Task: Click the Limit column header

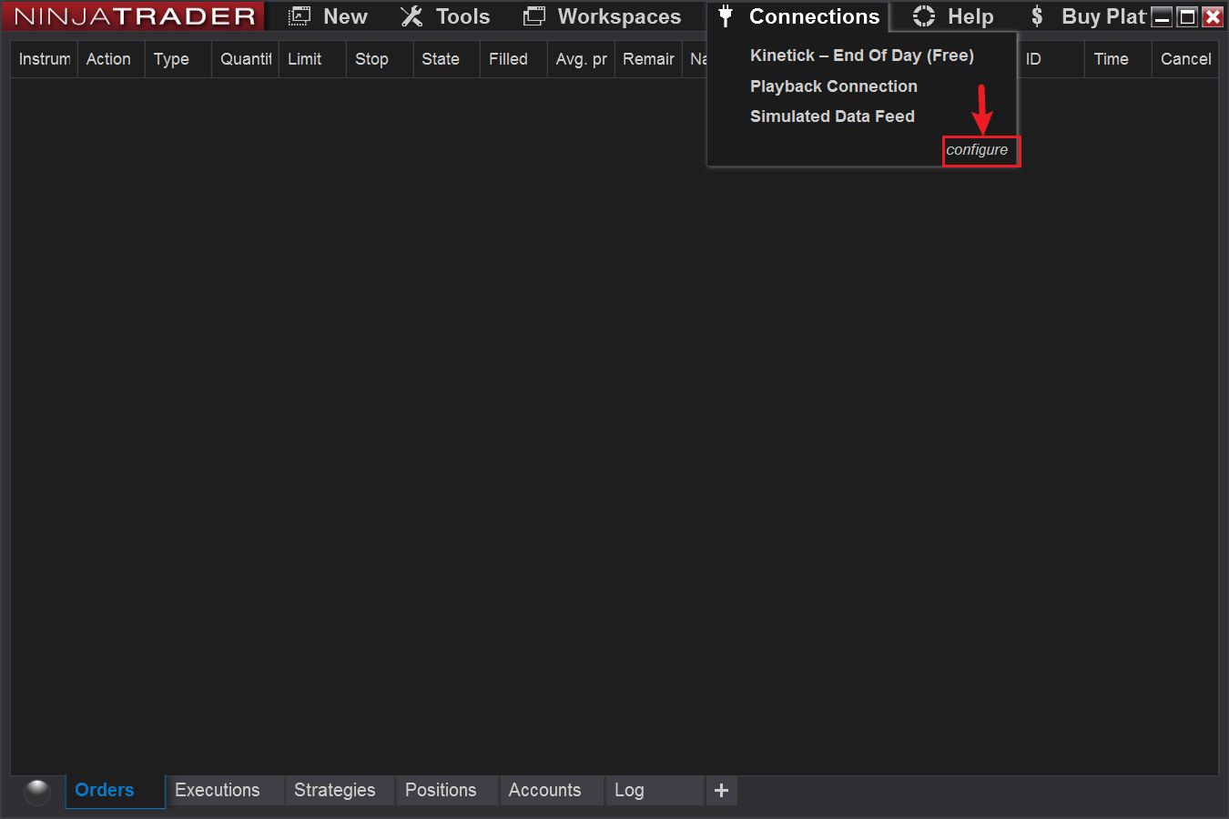Action: pos(312,59)
